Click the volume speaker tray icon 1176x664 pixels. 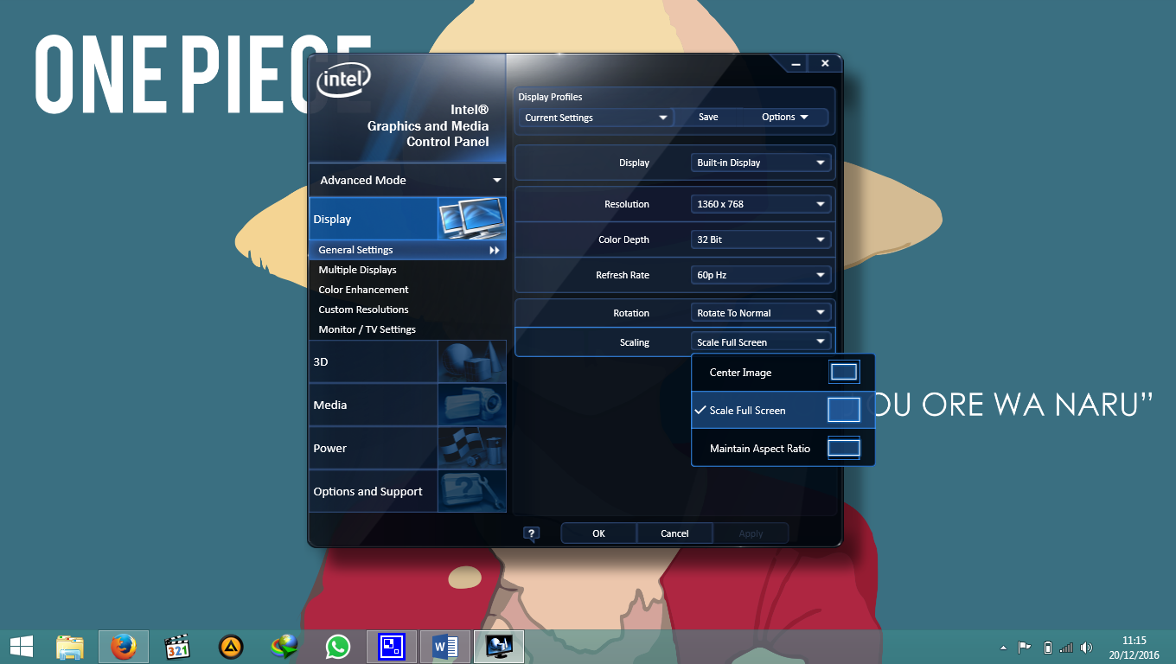tap(1086, 647)
